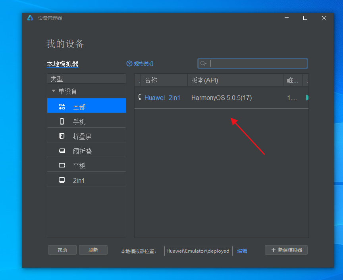Select the 2in1 device type icon
Image resolution: width=343 pixels, height=280 pixels.
(62, 180)
